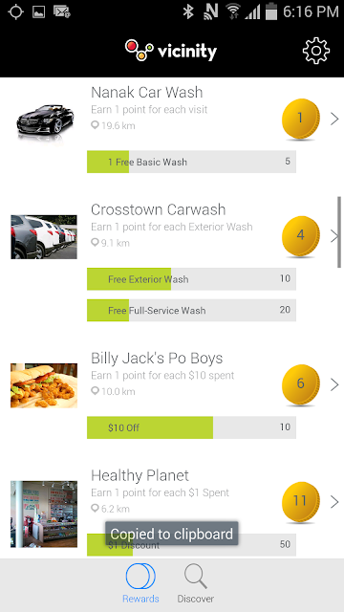Tap the Bluetooth icon in status bar
The height and width of the screenshot is (612, 344).
(188, 11)
